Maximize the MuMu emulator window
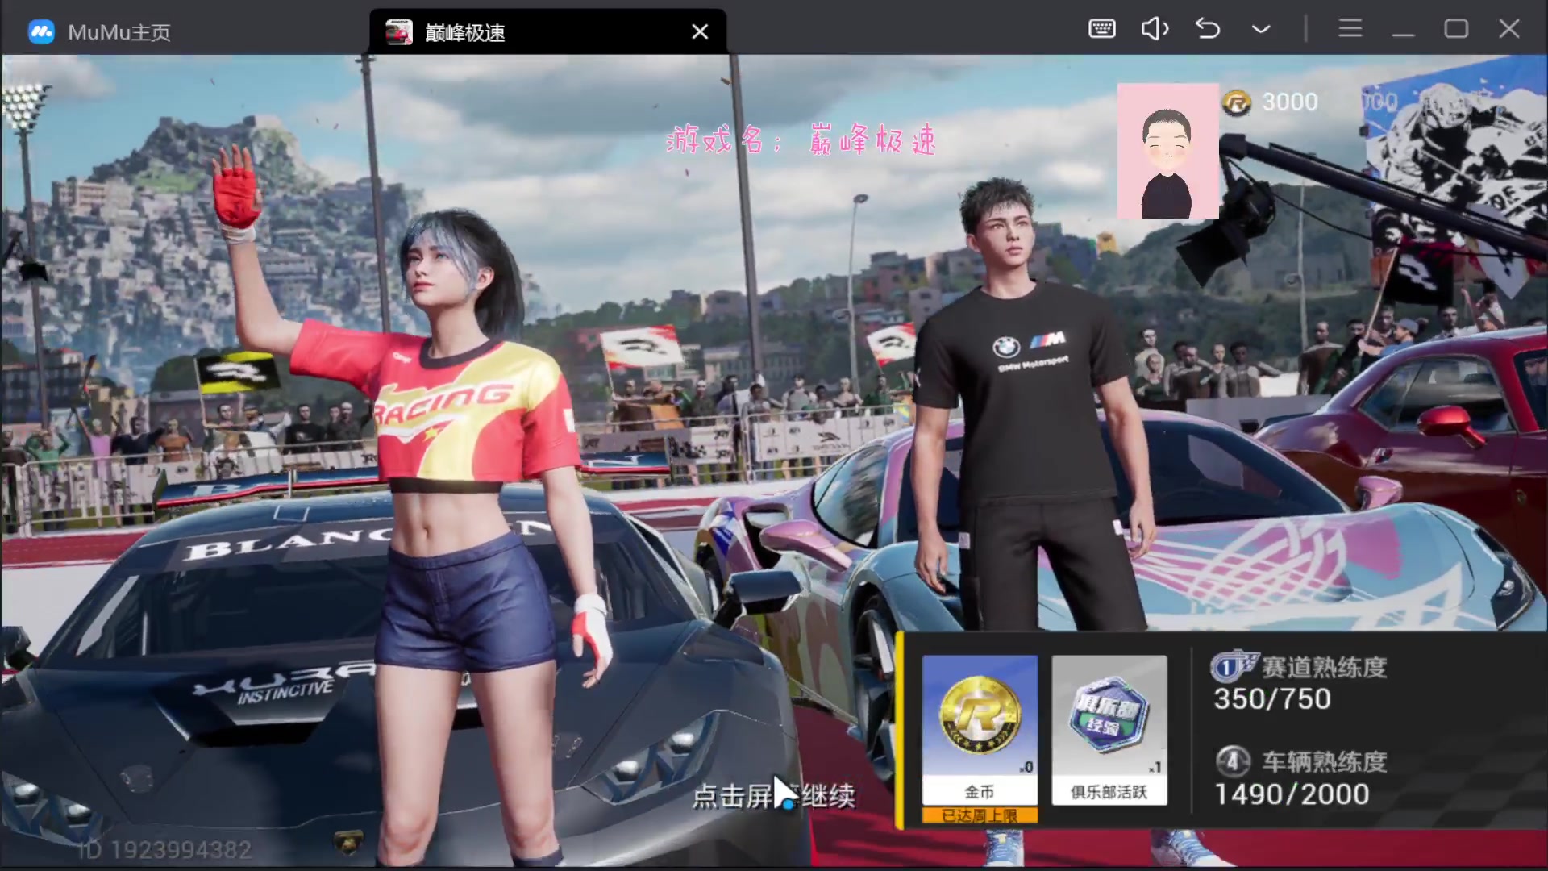Image resolution: width=1548 pixels, height=871 pixels. (x=1456, y=29)
